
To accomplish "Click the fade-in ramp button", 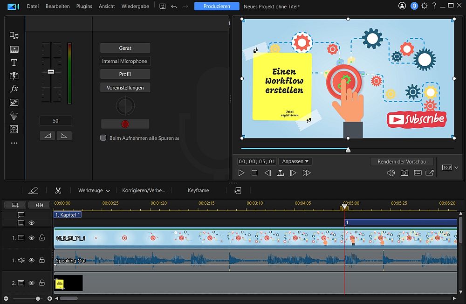I will coord(48,136).
